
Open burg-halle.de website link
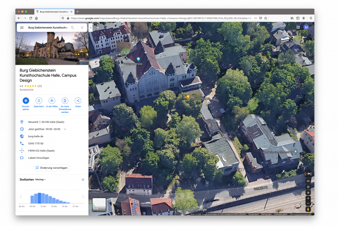point(35,136)
